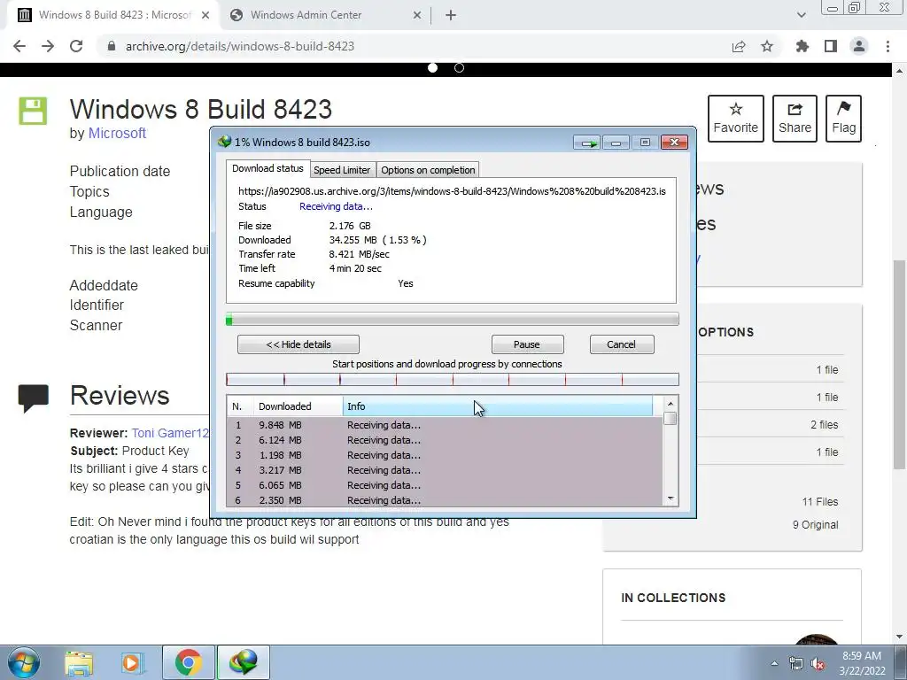Screen dimensions: 907x680
Task: Select connection 6 with 2.350 MB
Action: pos(445,500)
